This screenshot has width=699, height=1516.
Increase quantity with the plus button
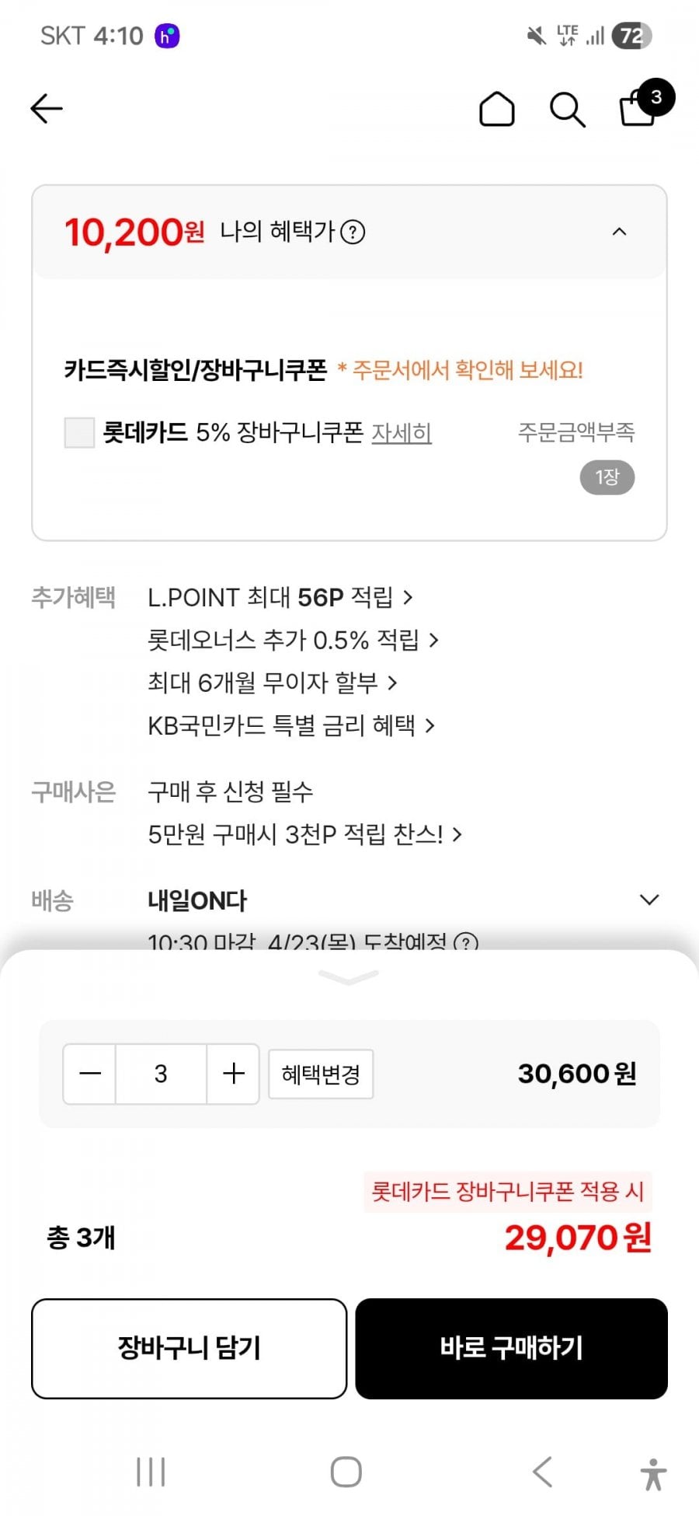233,1074
